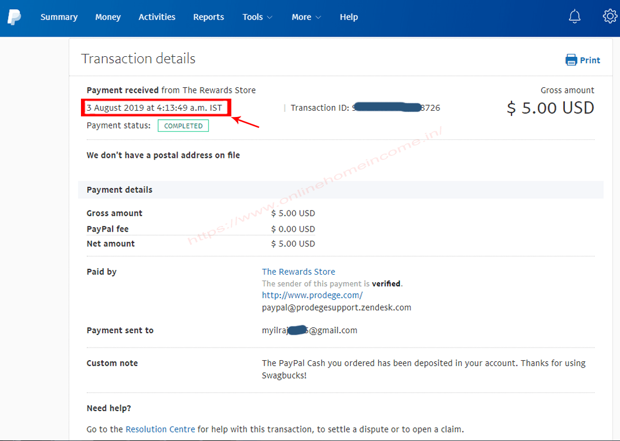Viewport: 620px width, 441px height.
Task: Open the Money tab
Action: tap(108, 17)
